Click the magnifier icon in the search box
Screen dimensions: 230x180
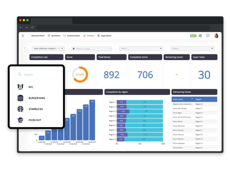(20, 75)
